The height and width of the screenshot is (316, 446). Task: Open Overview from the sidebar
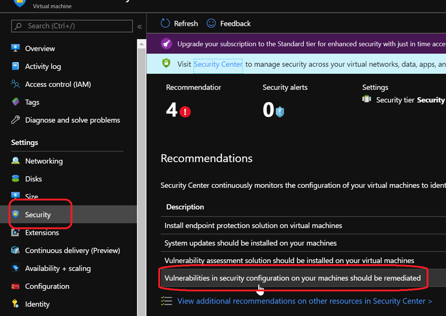40,49
